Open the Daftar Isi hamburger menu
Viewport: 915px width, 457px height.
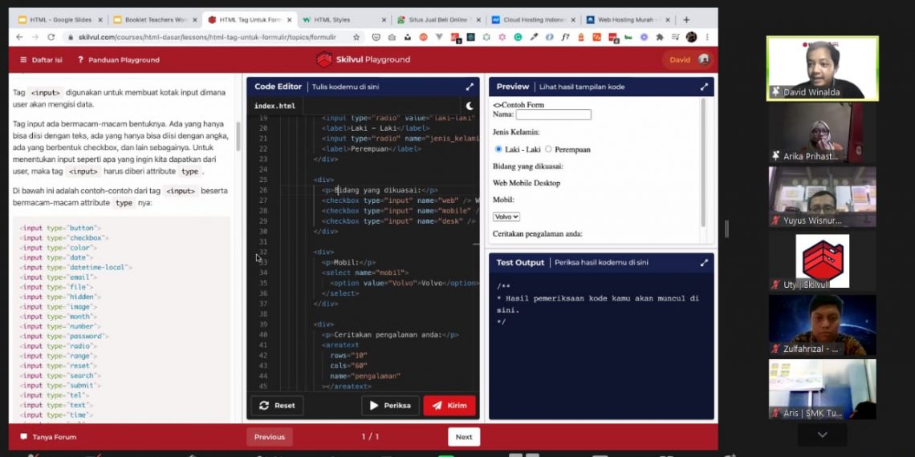pos(40,59)
